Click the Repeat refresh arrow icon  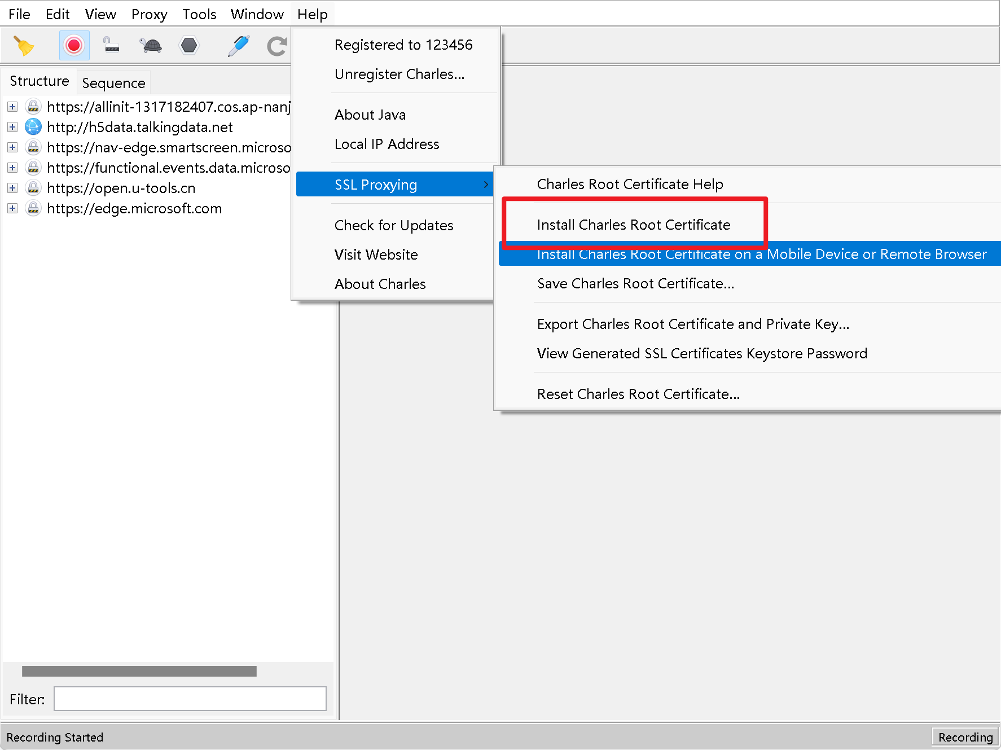(277, 46)
